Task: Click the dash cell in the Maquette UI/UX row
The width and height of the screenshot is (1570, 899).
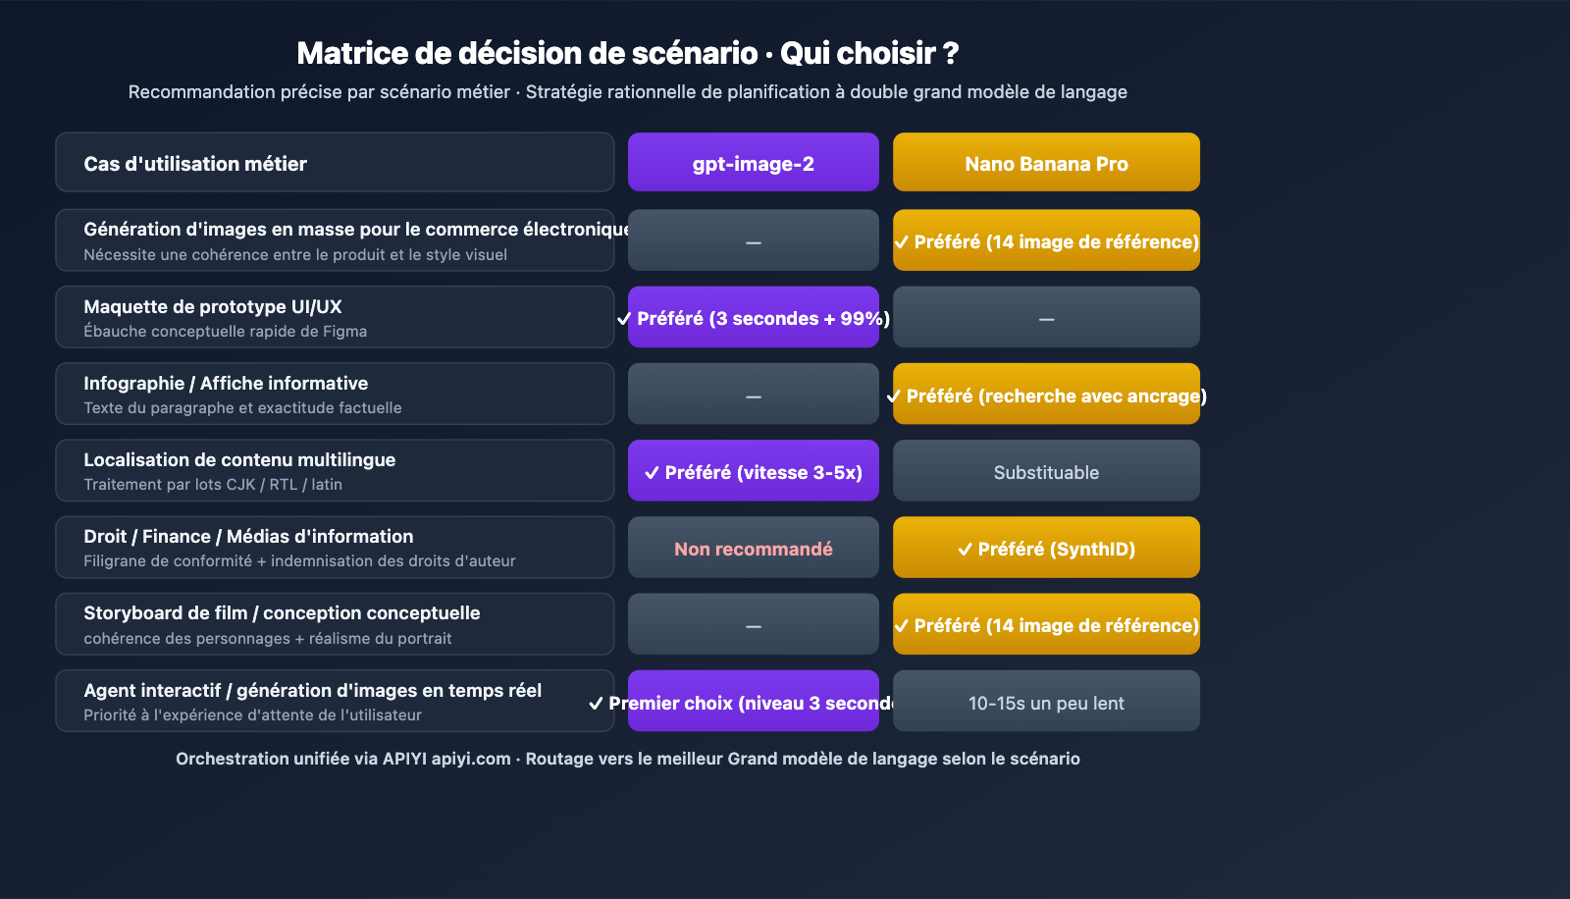Action: (x=1046, y=318)
